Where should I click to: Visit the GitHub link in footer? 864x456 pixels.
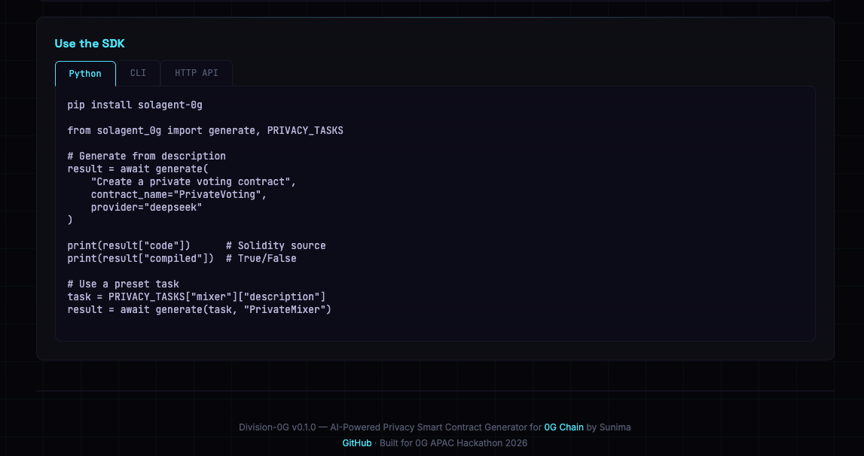357,443
